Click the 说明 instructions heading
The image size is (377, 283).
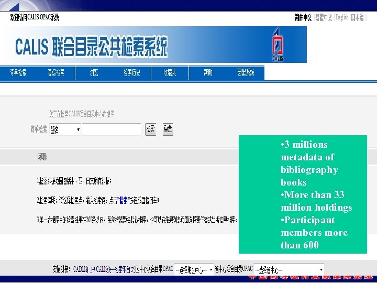pos(41,157)
